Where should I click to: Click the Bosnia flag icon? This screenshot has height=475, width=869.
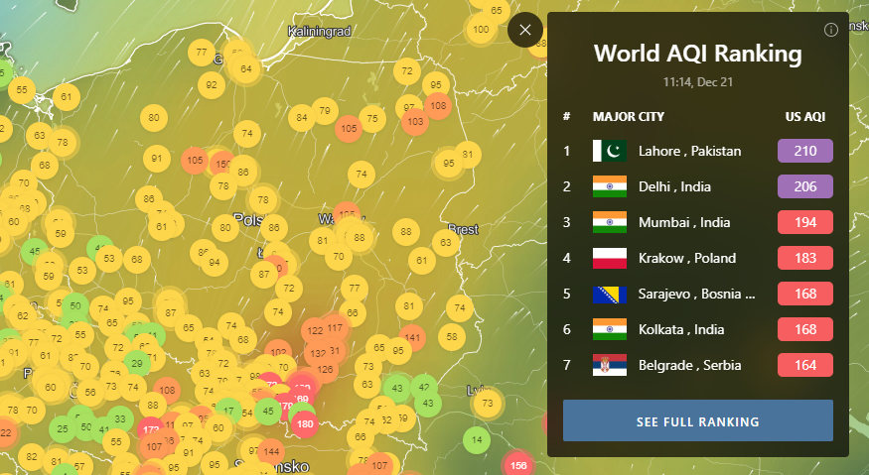coord(610,294)
